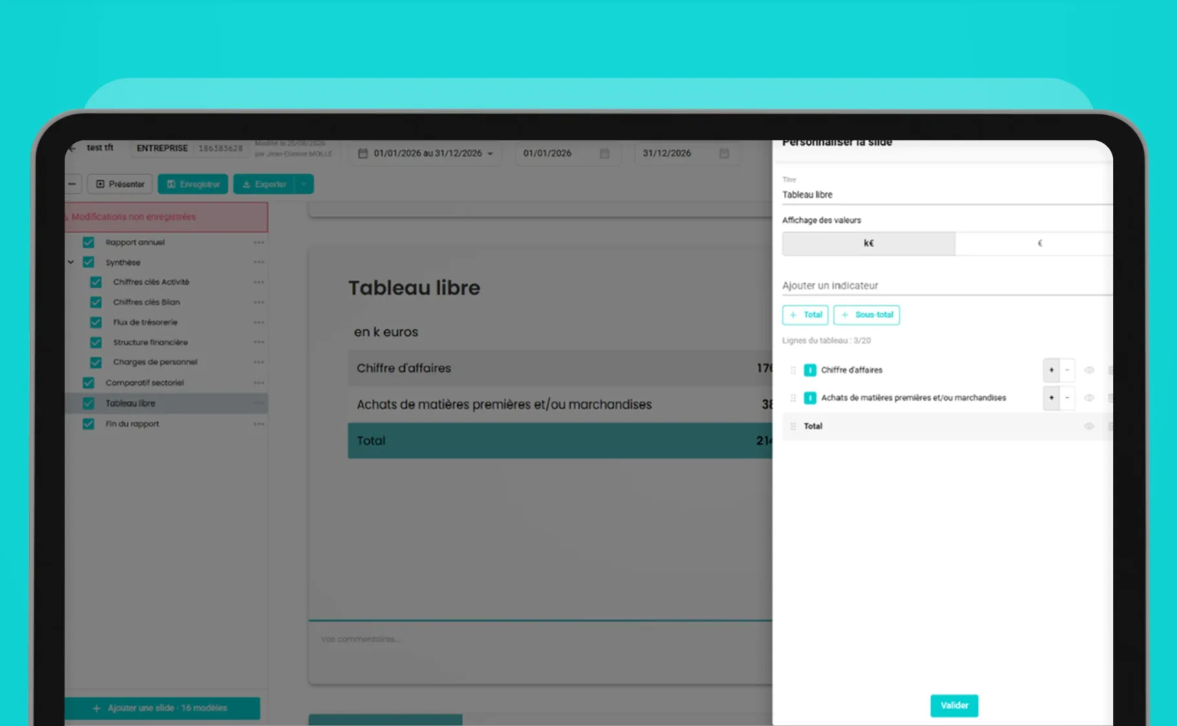
Task: Click the Enregistrer button
Action: 193,184
